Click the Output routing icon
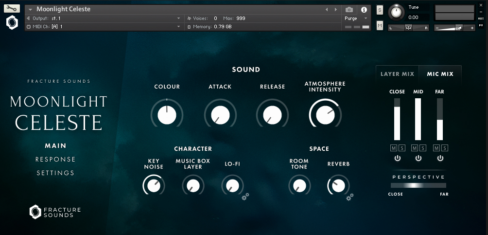Screen dimensions: 488x235 (x=29, y=18)
